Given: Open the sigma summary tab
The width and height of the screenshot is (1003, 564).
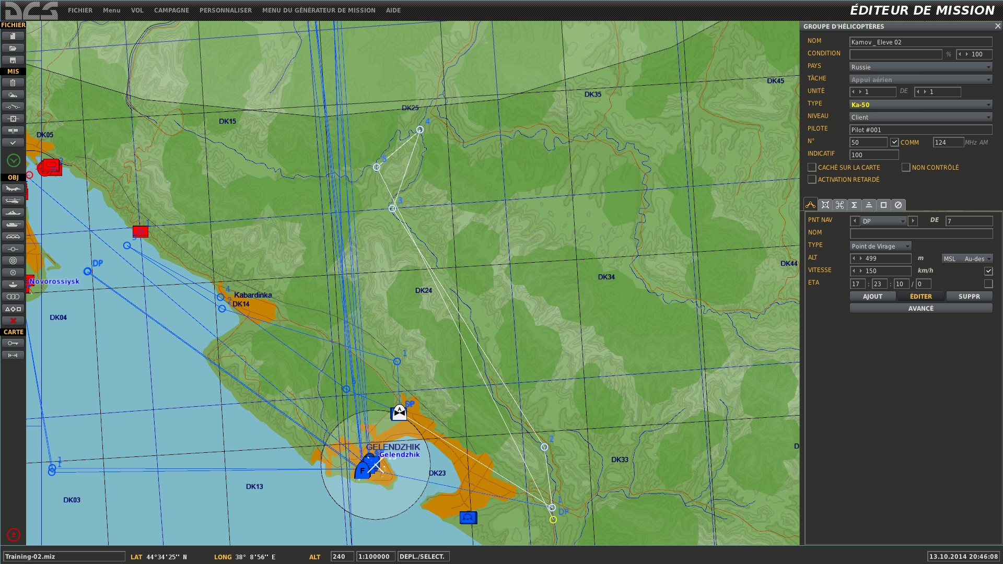Looking at the screenshot, I should point(855,205).
